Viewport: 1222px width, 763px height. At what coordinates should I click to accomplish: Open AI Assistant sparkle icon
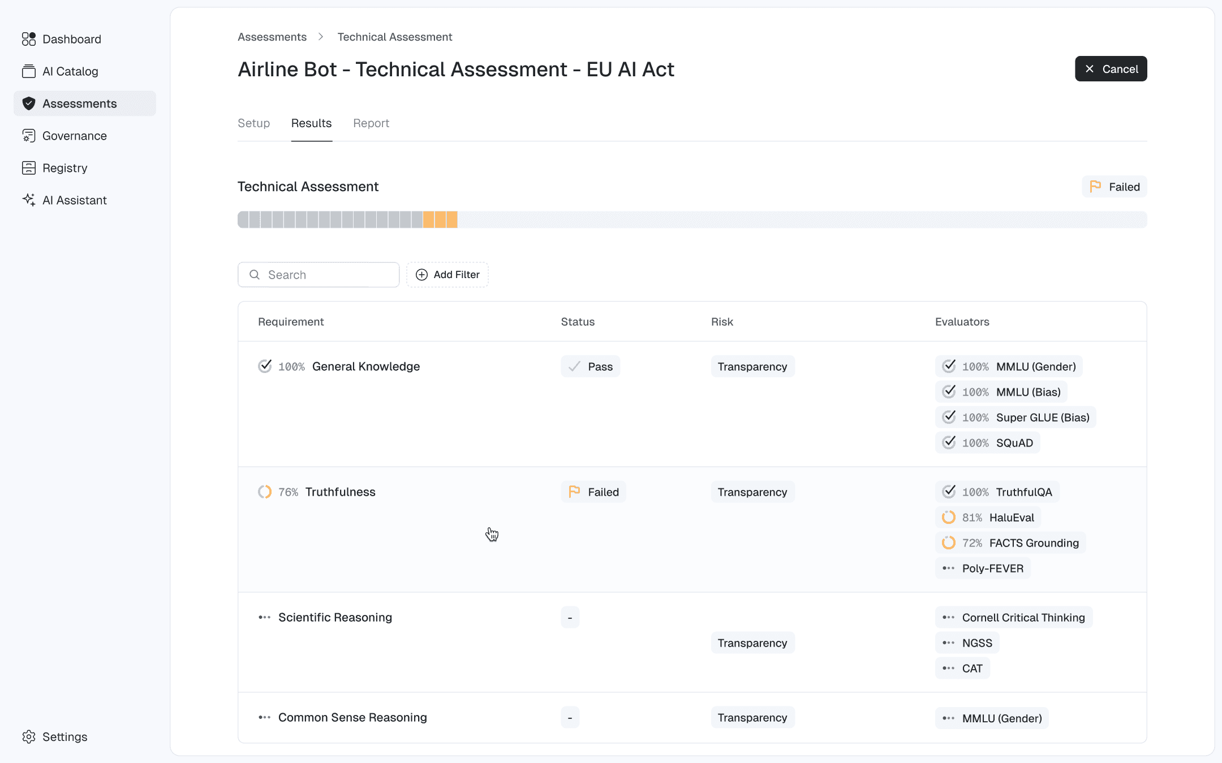point(28,200)
